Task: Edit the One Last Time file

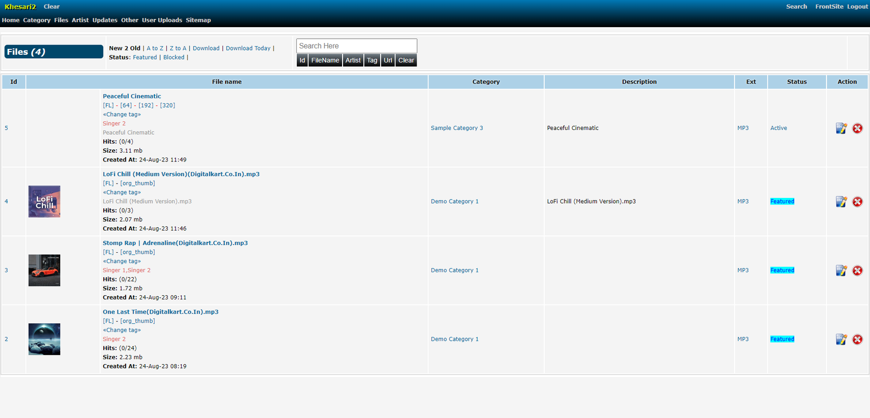Action: coord(841,339)
